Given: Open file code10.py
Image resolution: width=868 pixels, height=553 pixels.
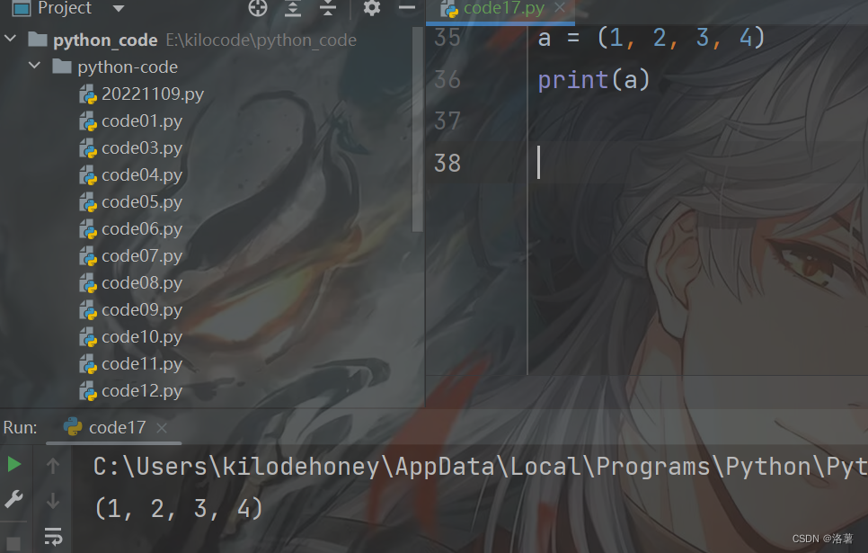Looking at the screenshot, I should 142,337.
